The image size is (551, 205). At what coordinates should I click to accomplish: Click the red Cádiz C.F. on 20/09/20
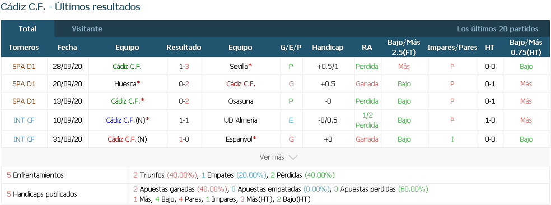240,83
